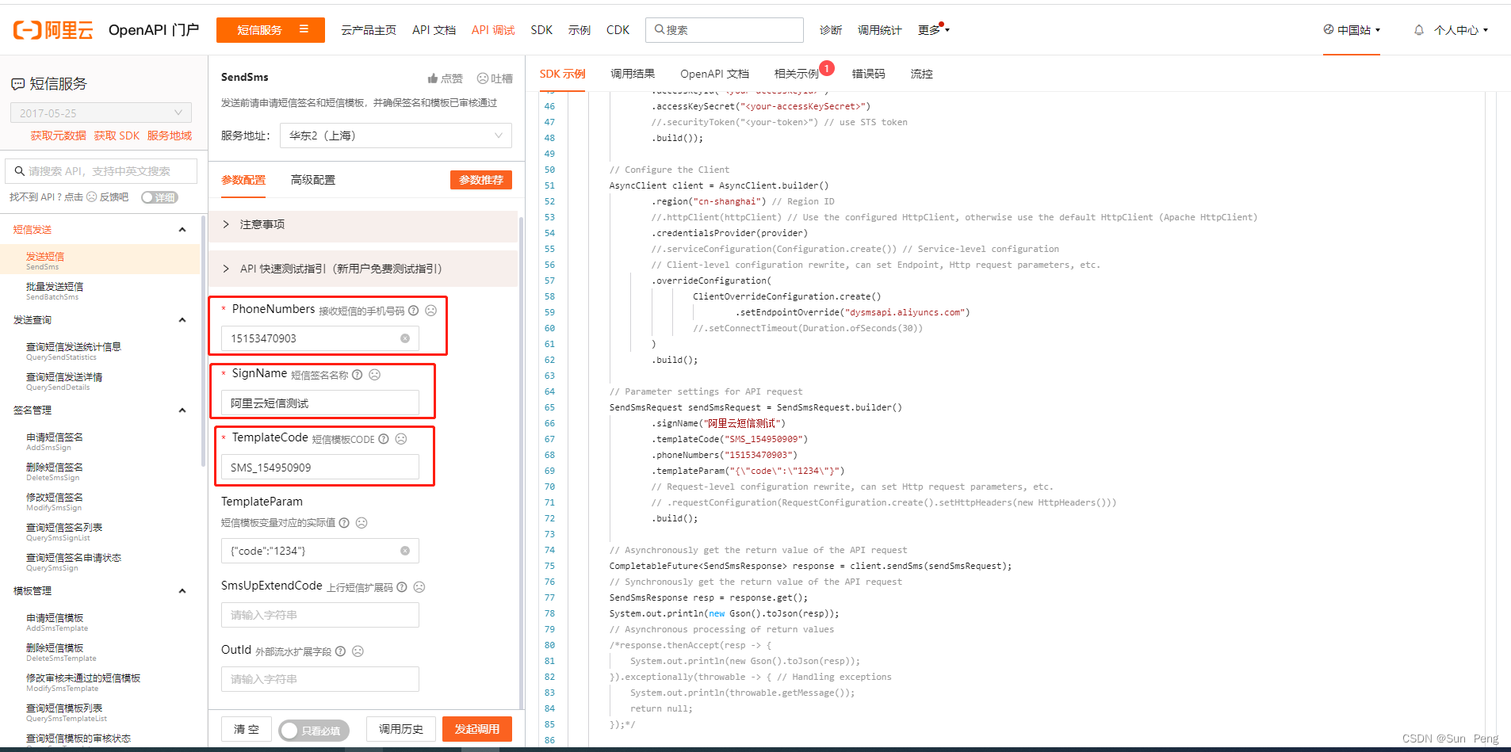Open the OutId help question-mark icon

tap(340, 651)
